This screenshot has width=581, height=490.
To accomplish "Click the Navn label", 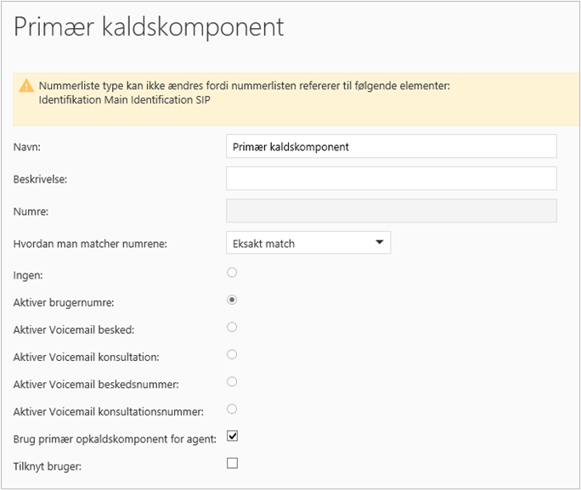I will pos(28,147).
